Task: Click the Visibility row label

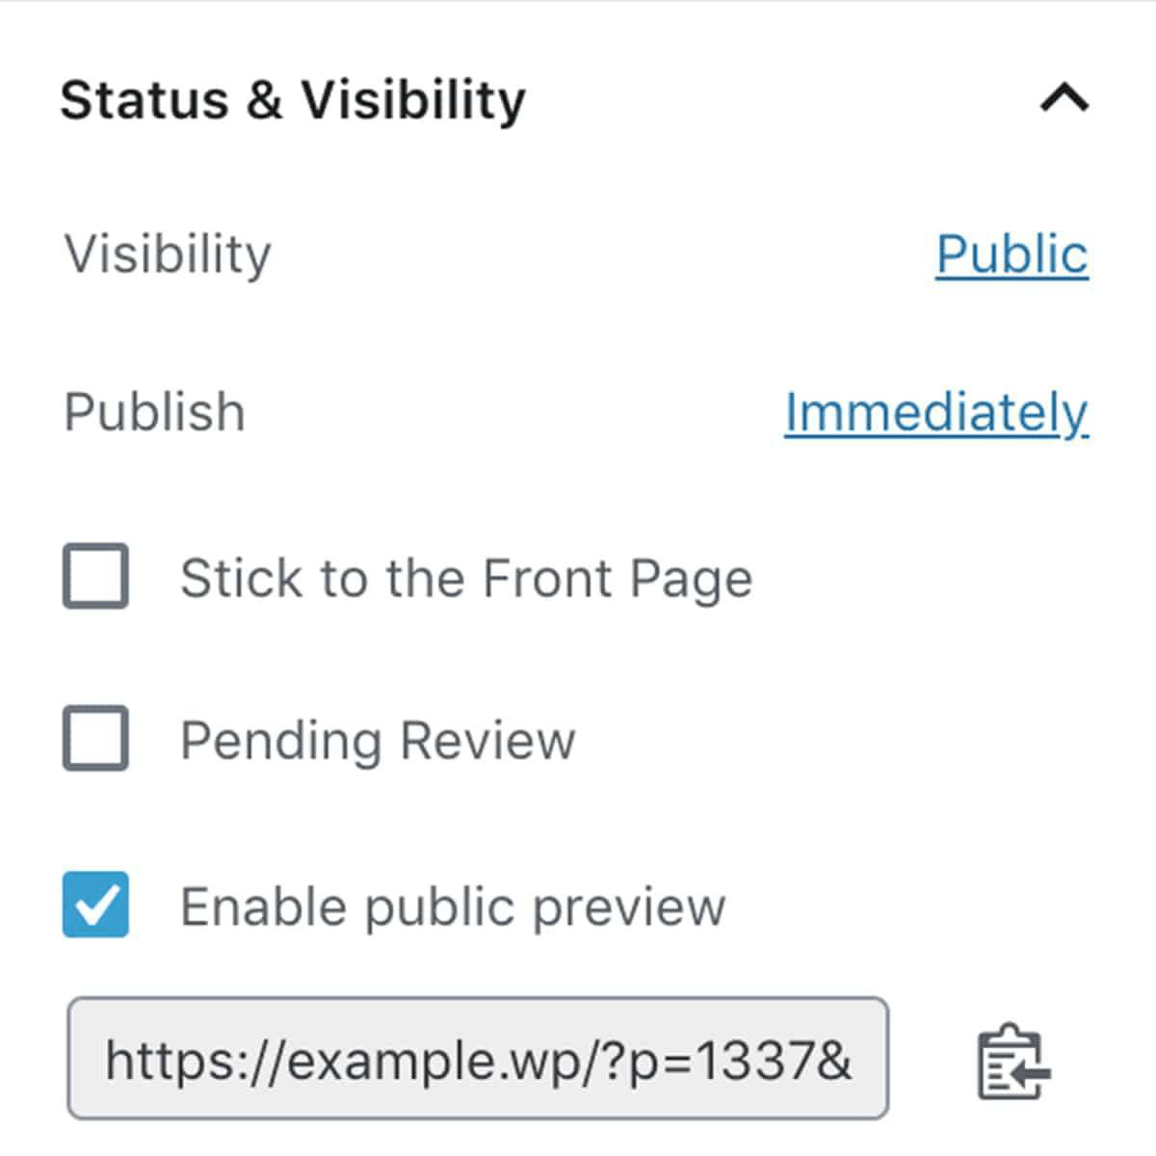Action: (168, 255)
